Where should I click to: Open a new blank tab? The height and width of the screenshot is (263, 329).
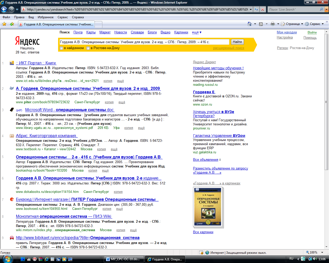[x=98, y=24]
